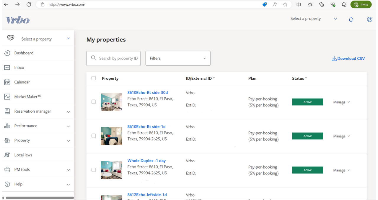
Task: Click thumbnail of 8610Echo-Rt side-1d
Action: (111, 136)
